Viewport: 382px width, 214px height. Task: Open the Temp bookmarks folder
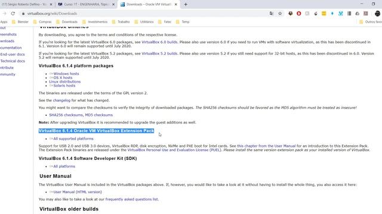(x=183, y=22)
